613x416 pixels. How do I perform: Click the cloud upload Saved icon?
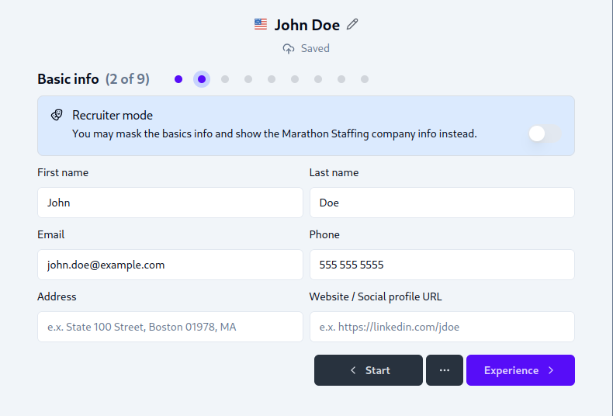click(289, 49)
